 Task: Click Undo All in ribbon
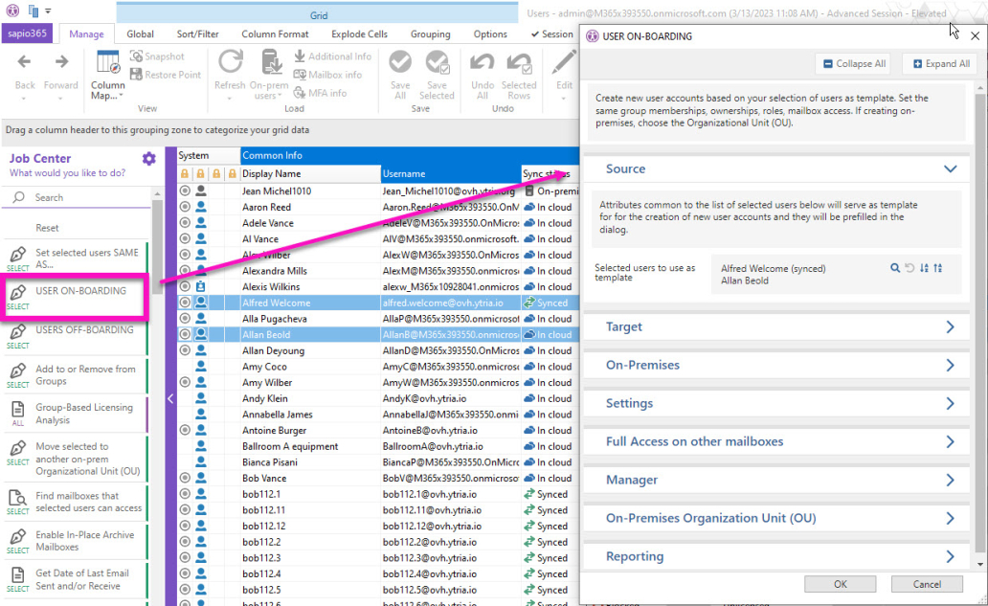482,76
